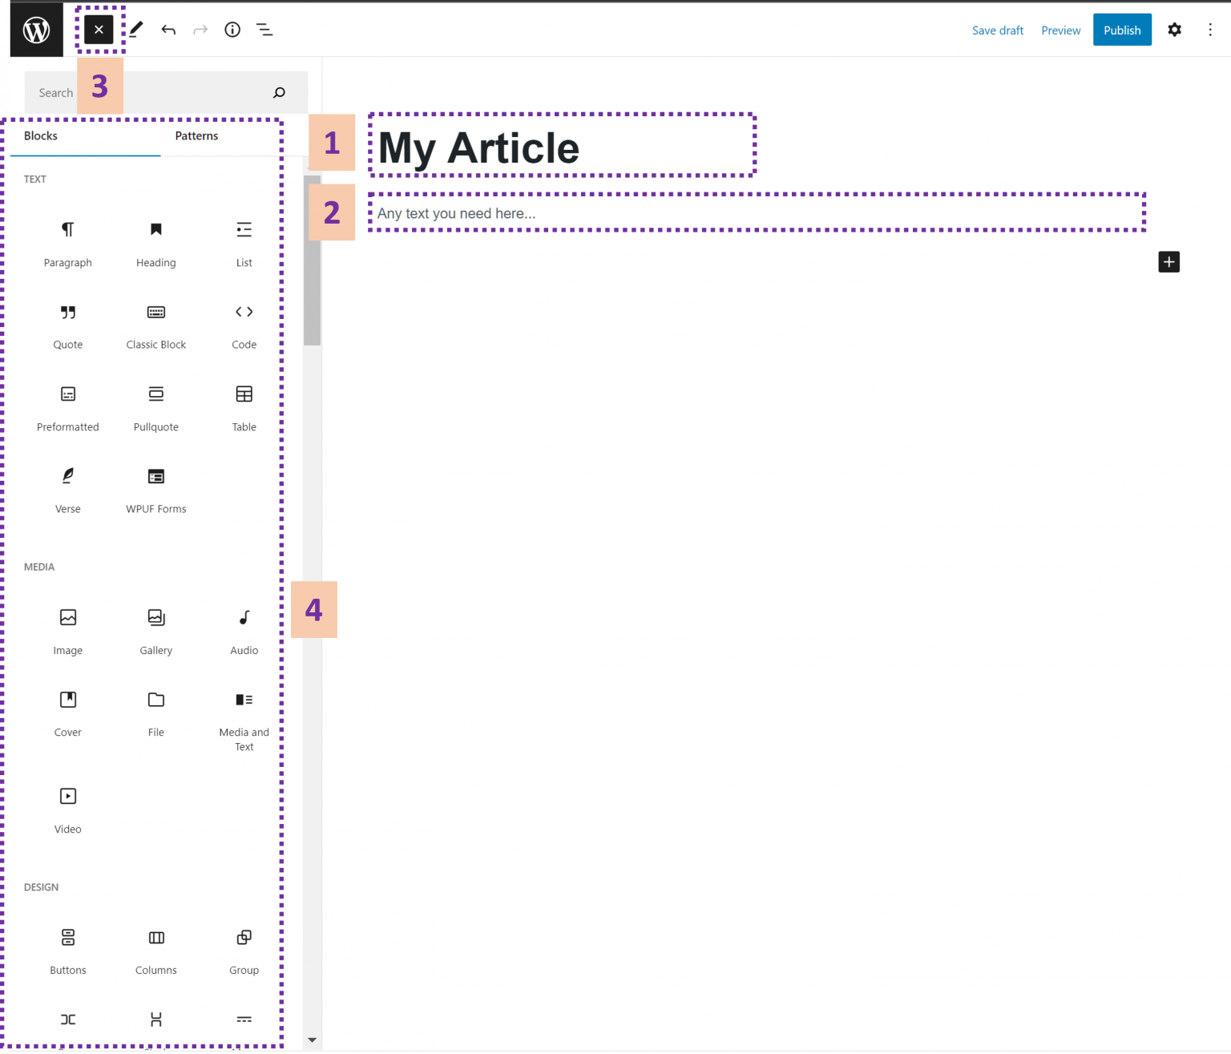Insert a Cover block
1231x1054 pixels.
(x=68, y=714)
